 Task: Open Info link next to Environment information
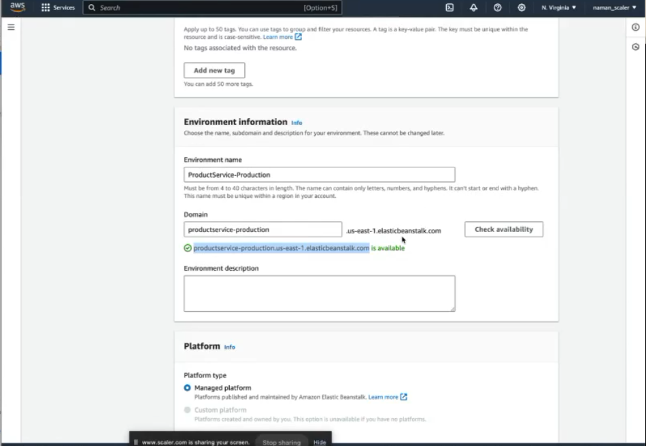pos(296,123)
